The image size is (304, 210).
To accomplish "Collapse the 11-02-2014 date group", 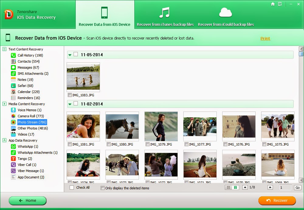I will [x=70, y=104].
